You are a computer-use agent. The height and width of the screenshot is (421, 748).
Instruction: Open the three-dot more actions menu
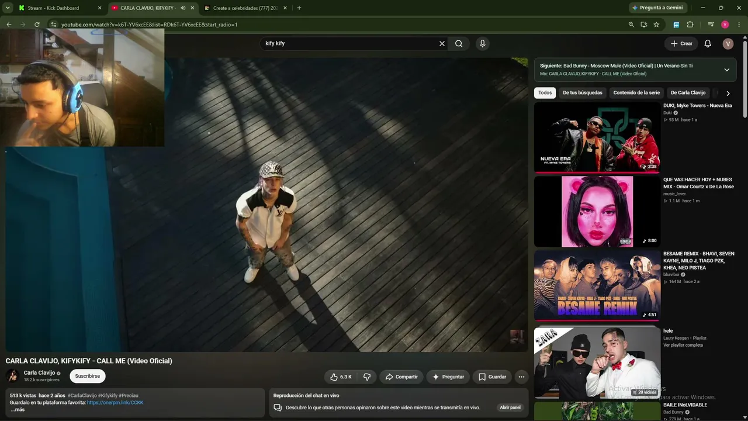tap(521, 377)
